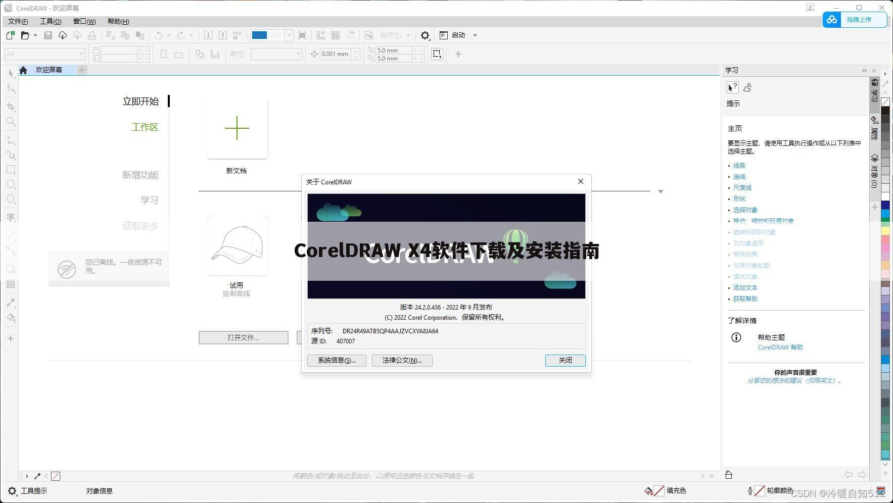Select the Pick tool in toolbox
The width and height of the screenshot is (893, 503).
11,74
